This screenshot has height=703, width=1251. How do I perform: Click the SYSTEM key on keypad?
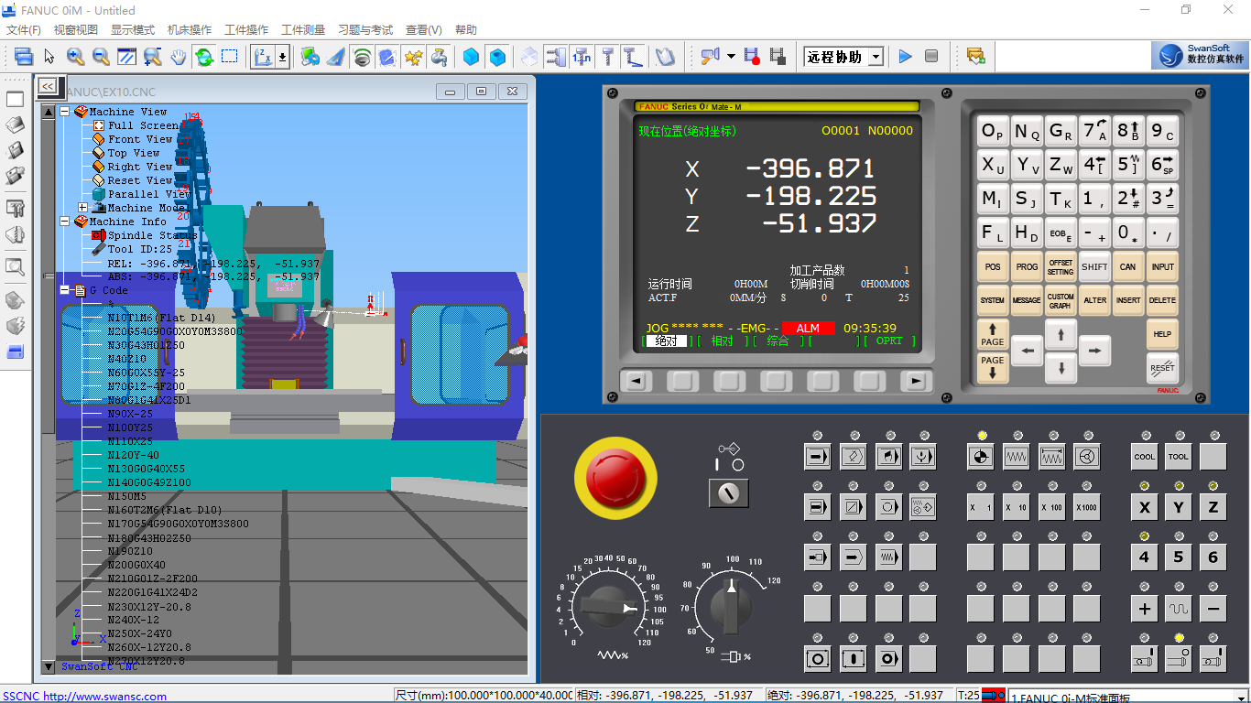tap(993, 300)
